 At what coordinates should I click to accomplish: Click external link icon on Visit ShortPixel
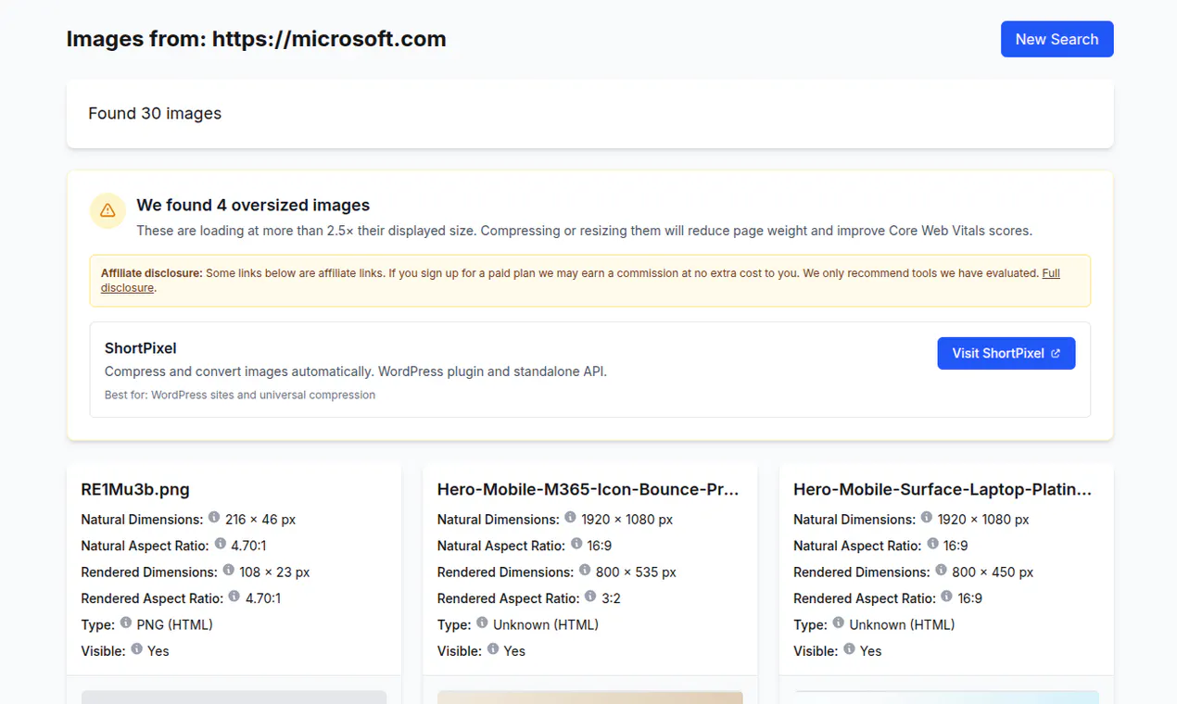pos(1056,354)
